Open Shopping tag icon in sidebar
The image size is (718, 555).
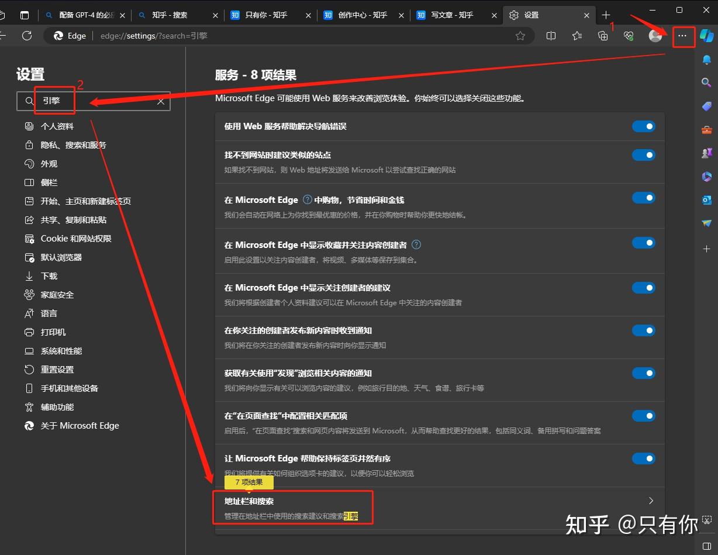pos(707,106)
